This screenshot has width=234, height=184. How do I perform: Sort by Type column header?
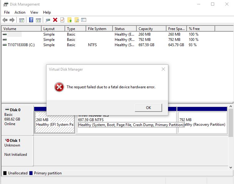(76, 28)
